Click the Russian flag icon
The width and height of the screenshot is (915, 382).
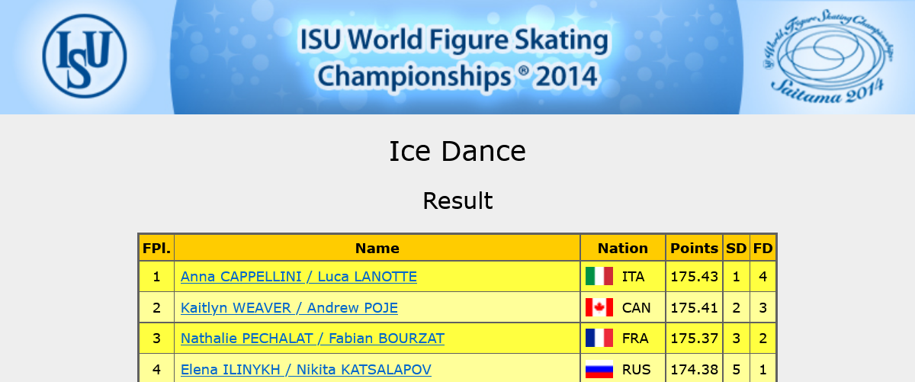[599, 370]
